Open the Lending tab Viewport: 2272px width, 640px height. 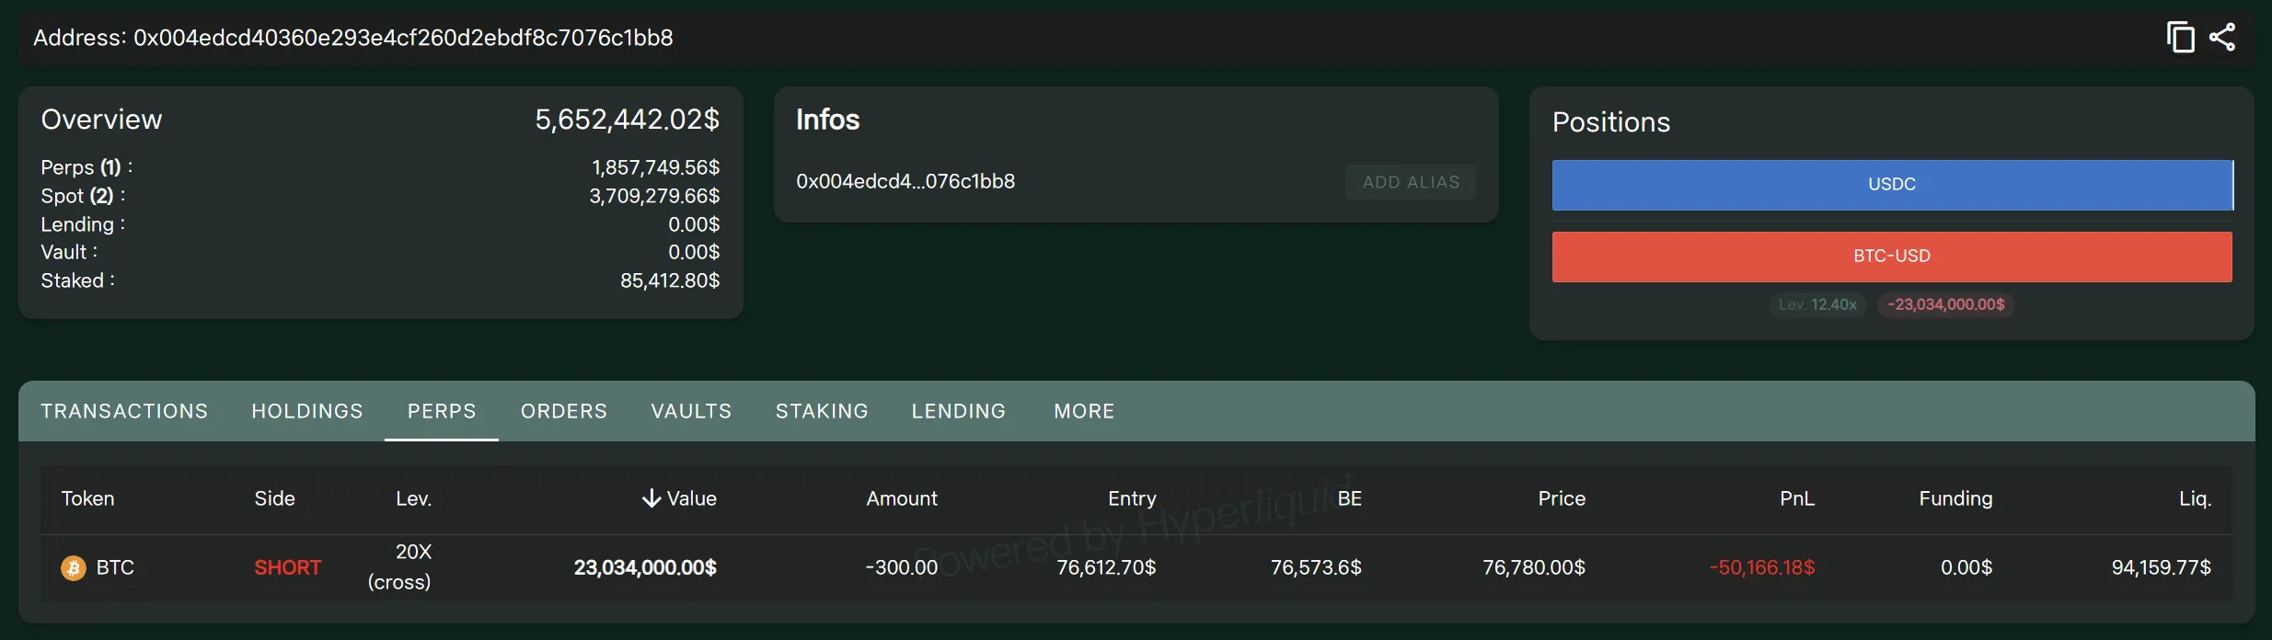click(959, 411)
